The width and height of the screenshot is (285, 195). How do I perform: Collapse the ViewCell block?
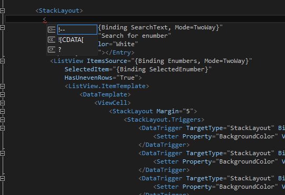pyautogui.click(x=2, y=103)
